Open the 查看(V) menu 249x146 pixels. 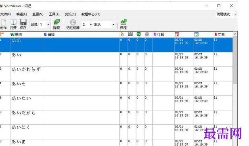[x=38, y=14]
